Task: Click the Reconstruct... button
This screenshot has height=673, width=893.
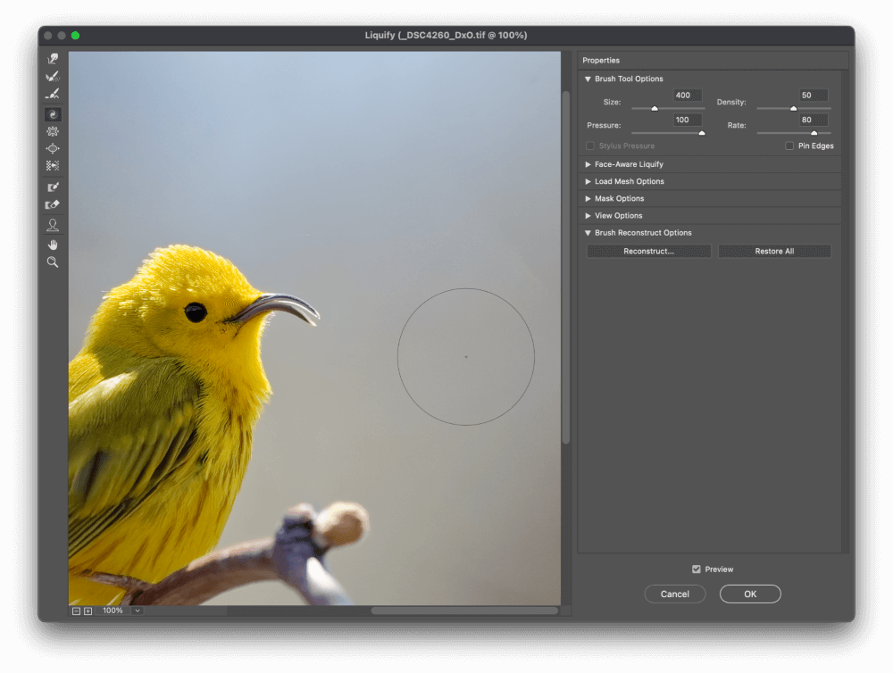Action: [x=648, y=252]
